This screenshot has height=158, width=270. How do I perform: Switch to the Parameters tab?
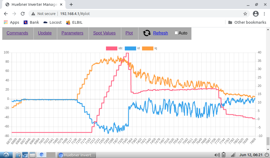72,33
